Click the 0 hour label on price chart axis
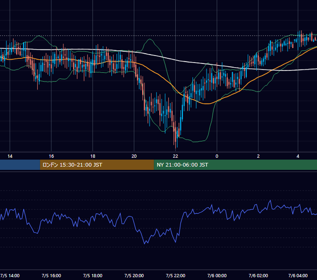 [x=217, y=156]
